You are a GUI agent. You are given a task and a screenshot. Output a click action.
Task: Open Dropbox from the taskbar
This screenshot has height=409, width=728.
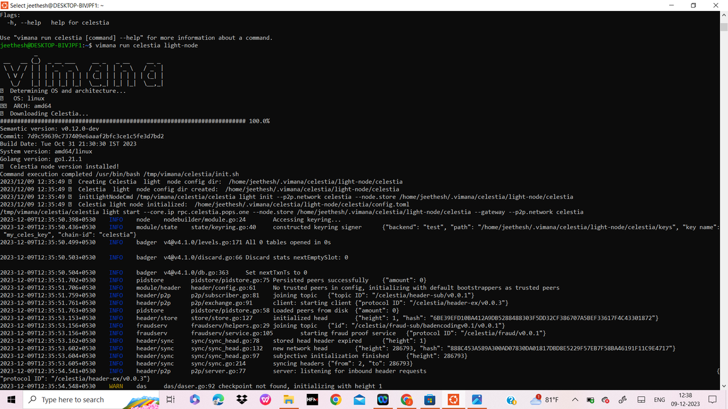[241, 400]
